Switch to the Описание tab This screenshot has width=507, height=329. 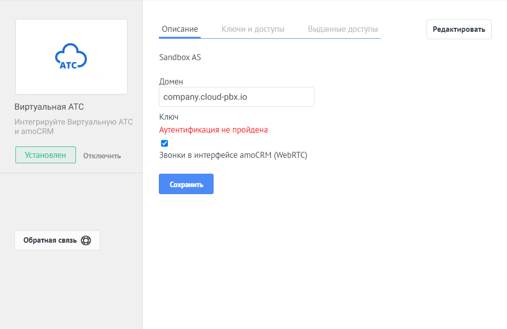(180, 29)
